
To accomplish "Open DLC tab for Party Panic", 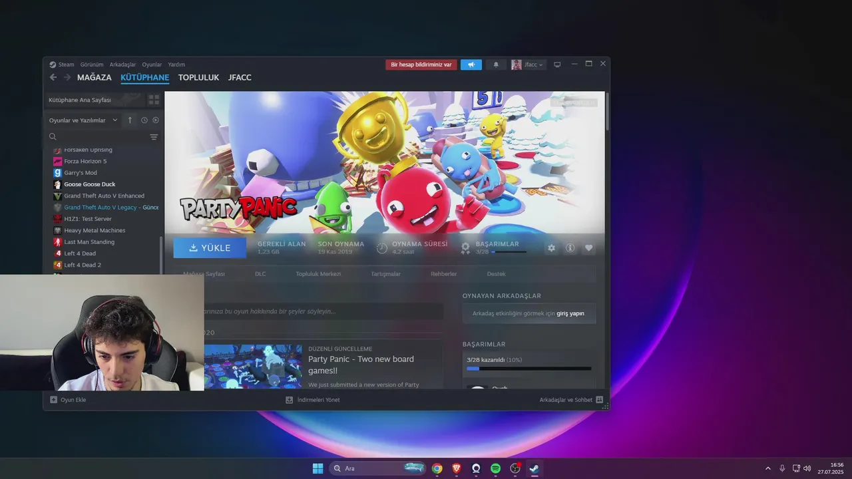I will [x=260, y=274].
